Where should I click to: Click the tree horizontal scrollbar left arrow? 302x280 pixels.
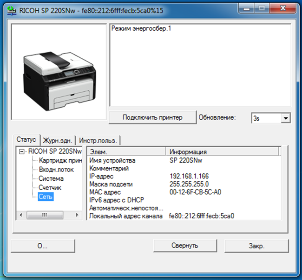click(21, 215)
